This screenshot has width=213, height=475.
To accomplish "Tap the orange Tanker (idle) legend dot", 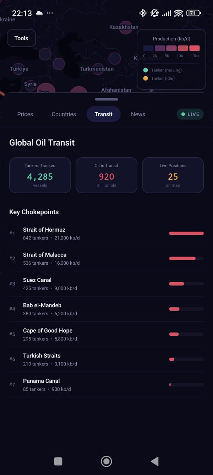I will tap(146, 78).
